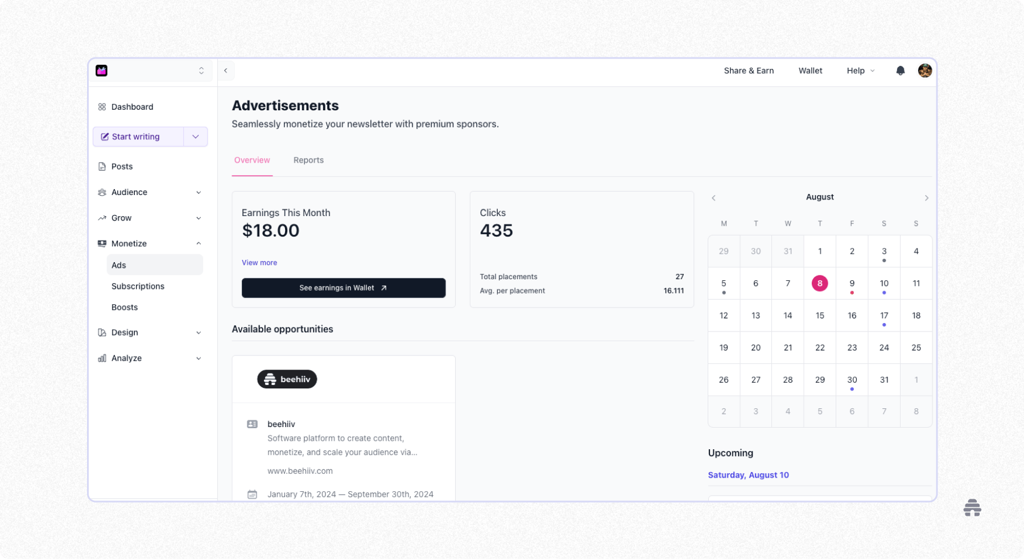Select the Overview tab

(252, 160)
